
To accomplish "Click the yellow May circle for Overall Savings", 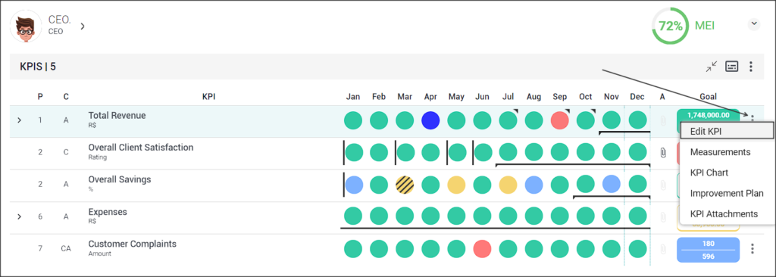I will pos(456,185).
